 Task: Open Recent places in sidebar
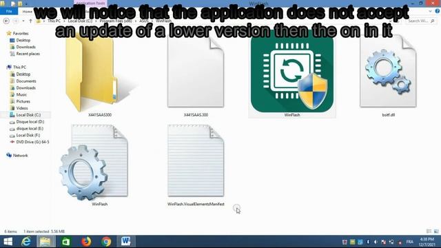(x=28, y=54)
